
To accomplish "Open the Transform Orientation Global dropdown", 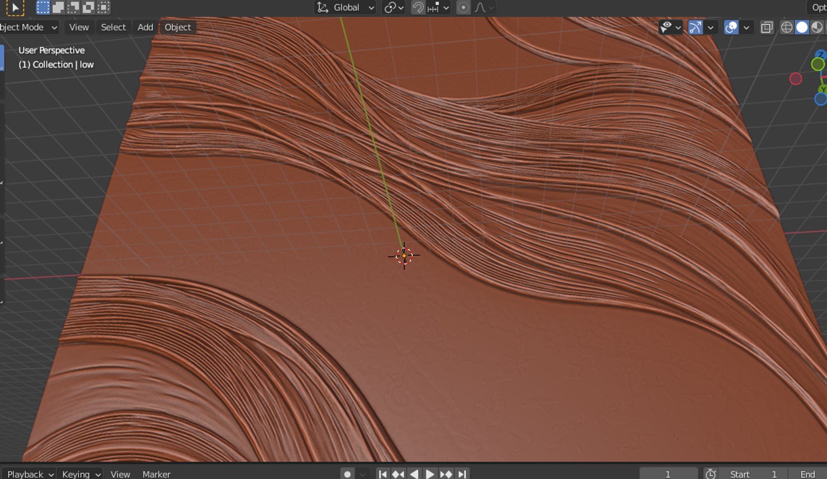I will (x=345, y=8).
